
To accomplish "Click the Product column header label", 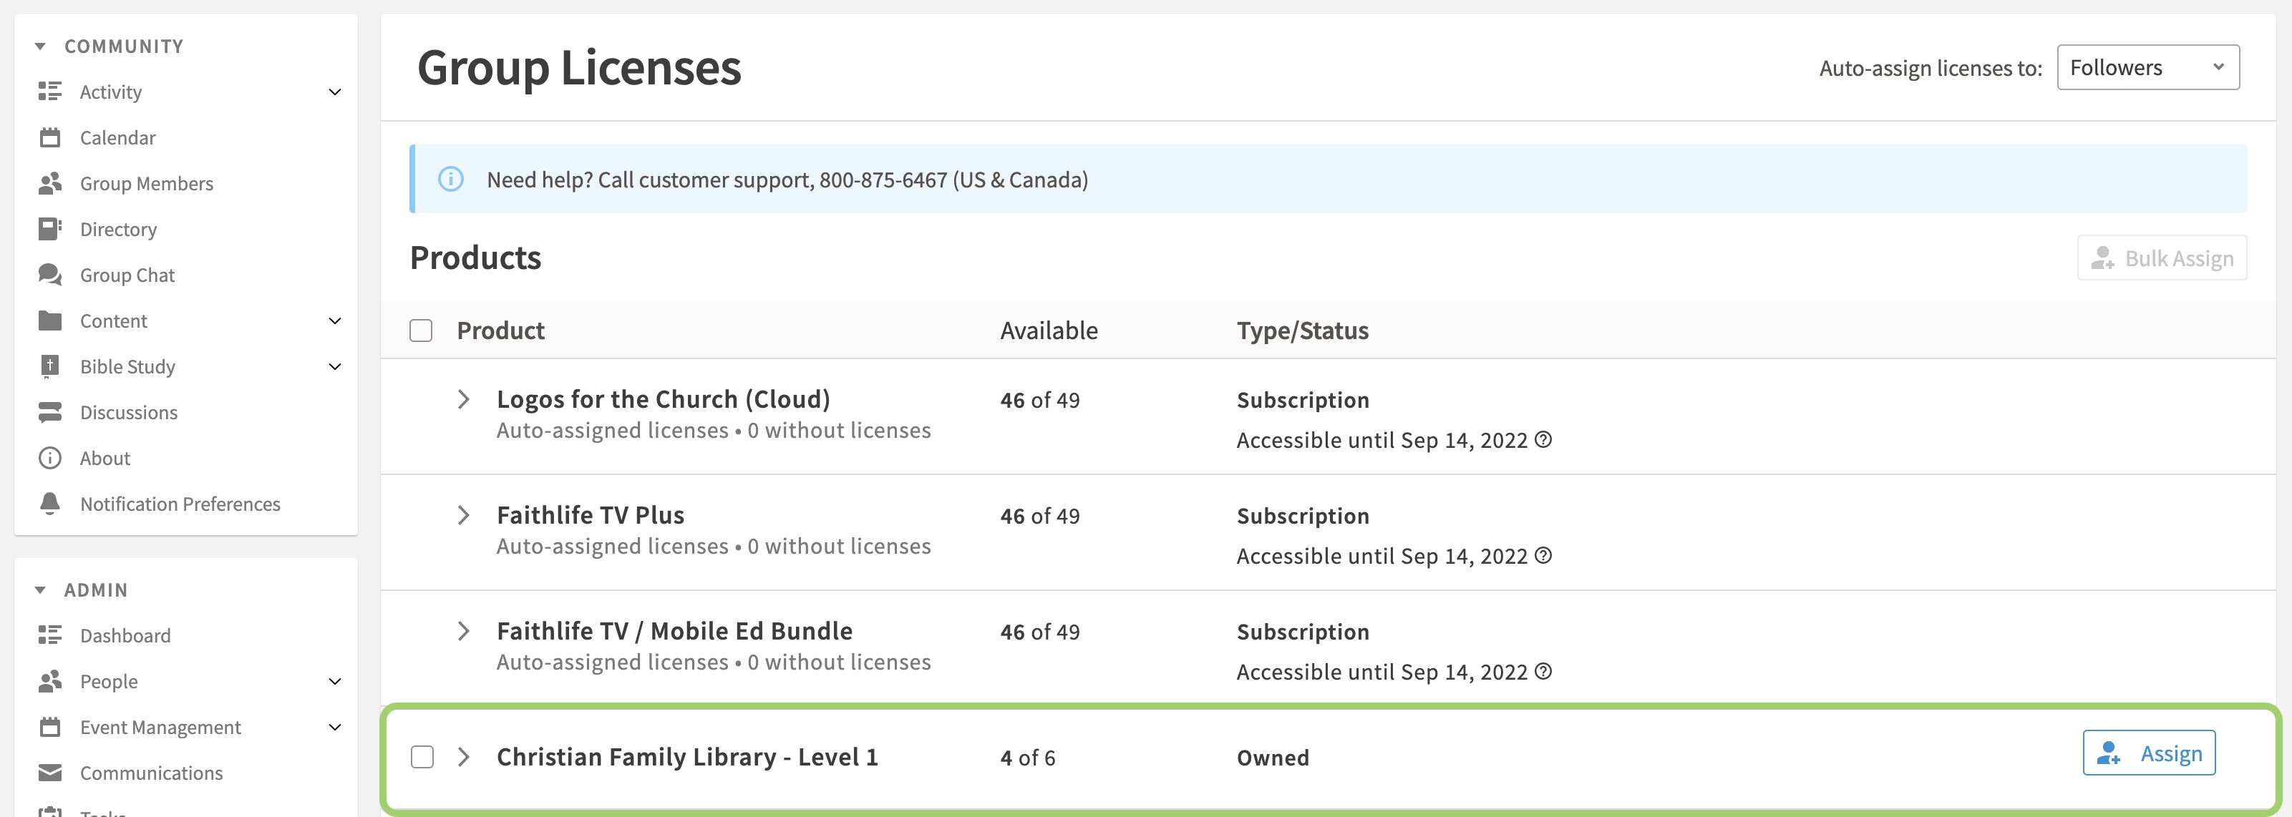I will tap(501, 331).
